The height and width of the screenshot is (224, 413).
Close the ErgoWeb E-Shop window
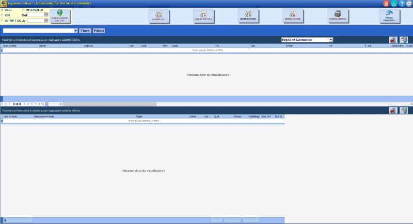(409, 4)
